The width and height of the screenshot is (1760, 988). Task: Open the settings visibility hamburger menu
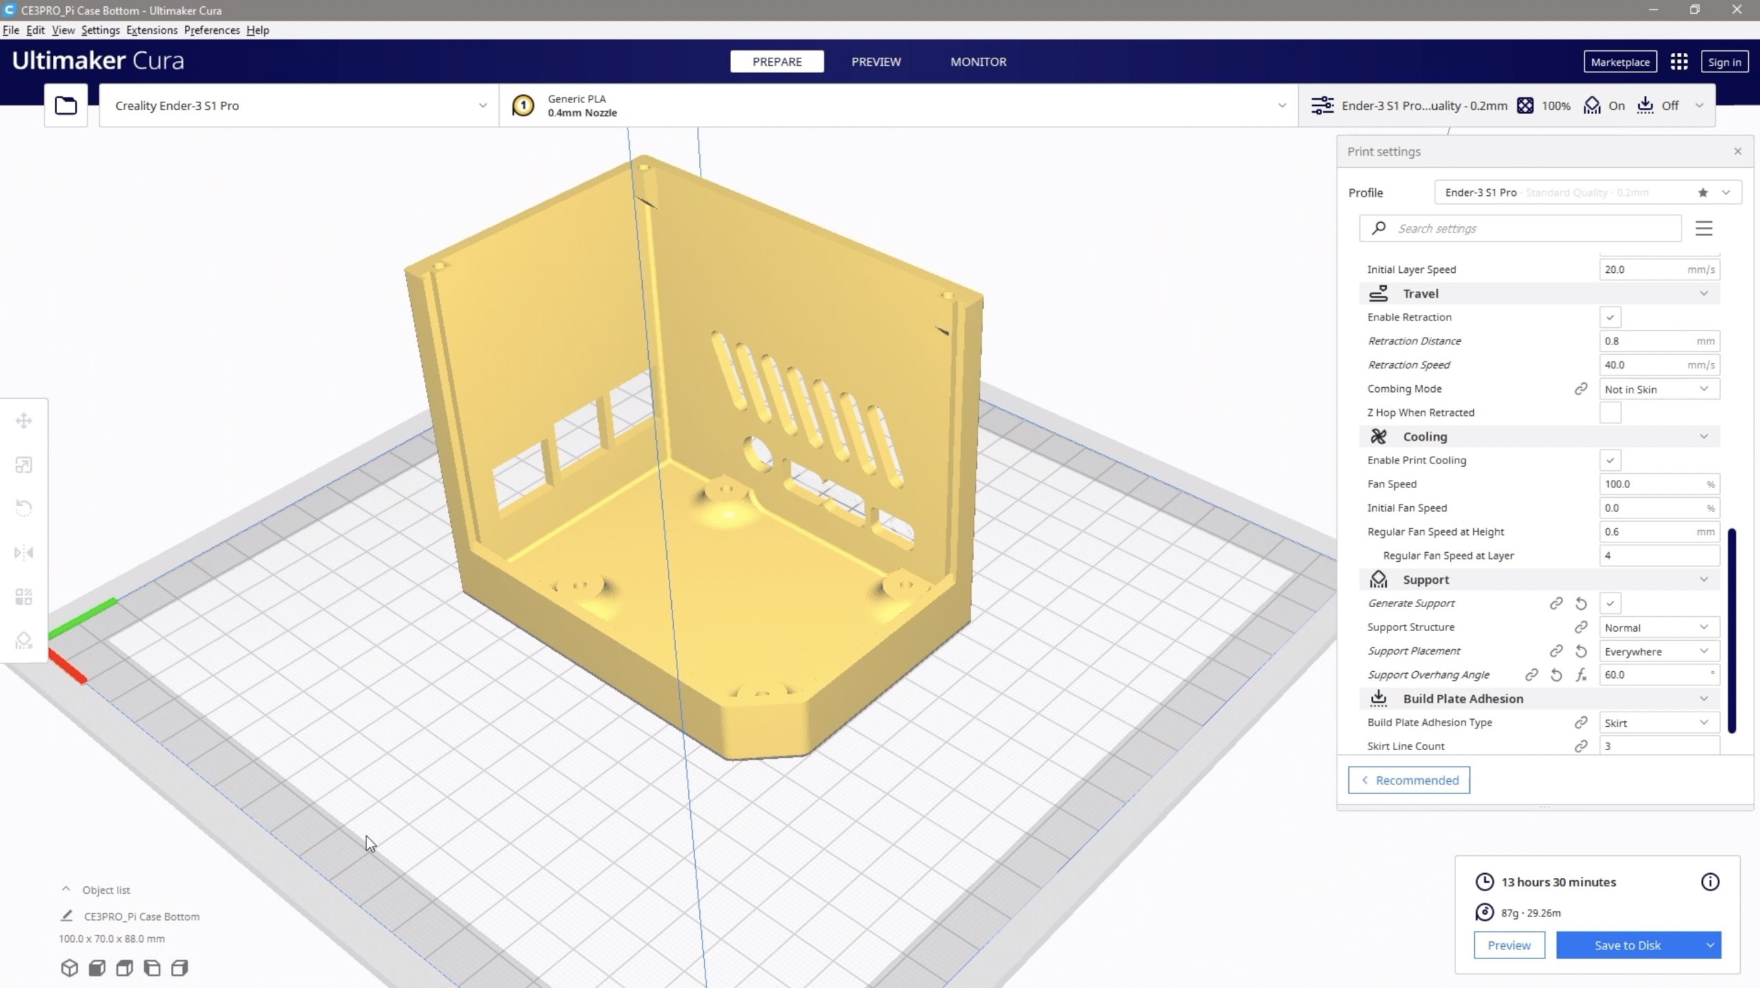coord(1704,228)
